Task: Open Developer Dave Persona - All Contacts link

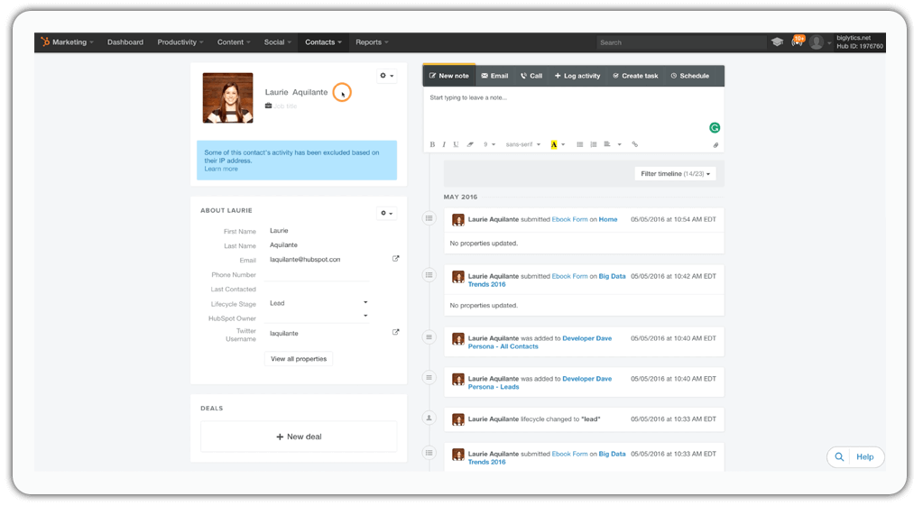Action: pos(540,343)
